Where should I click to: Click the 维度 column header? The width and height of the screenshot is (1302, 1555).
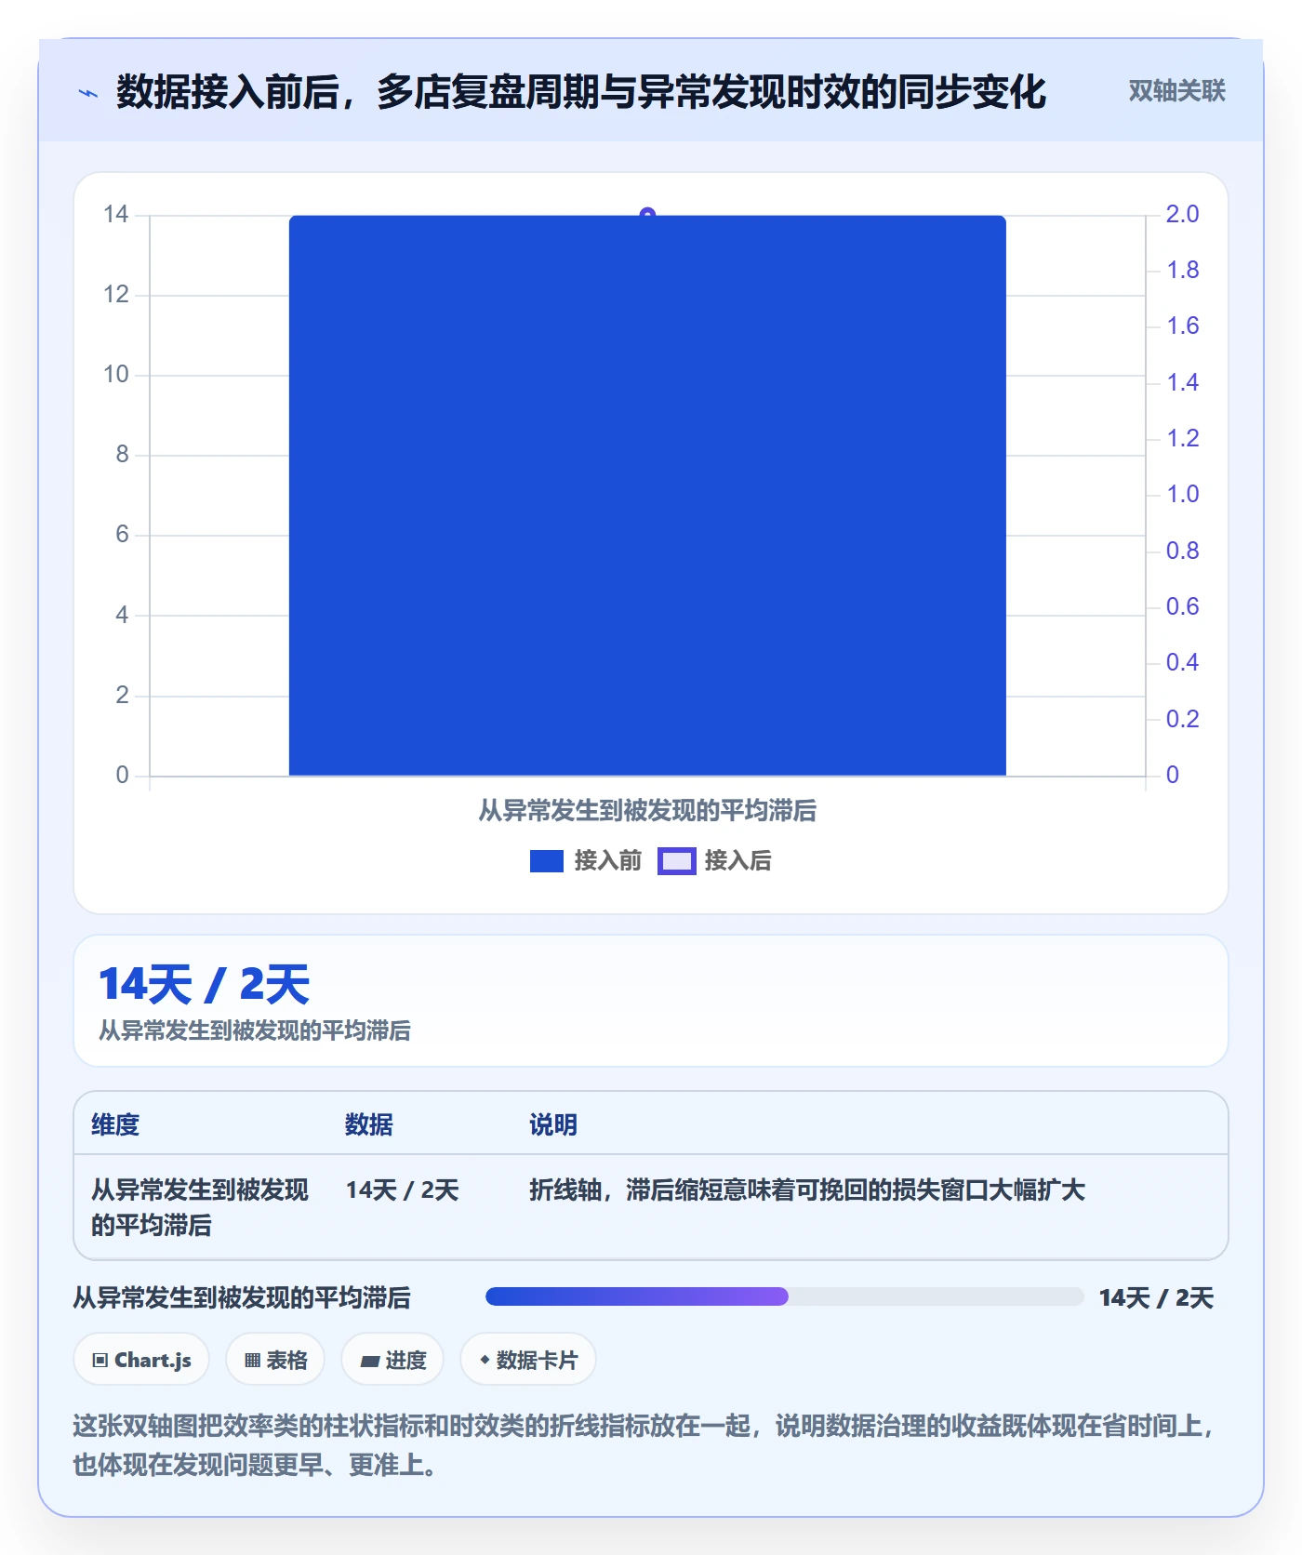click(115, 1124)
